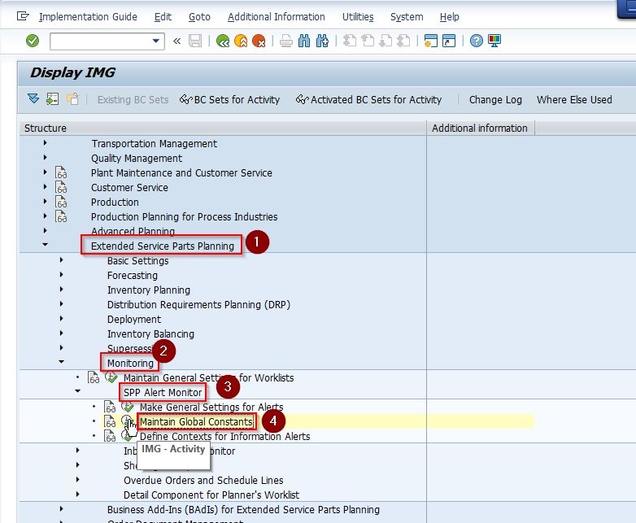The image size is (636, 523).
Task: Open the System menu
Action: 407,16
